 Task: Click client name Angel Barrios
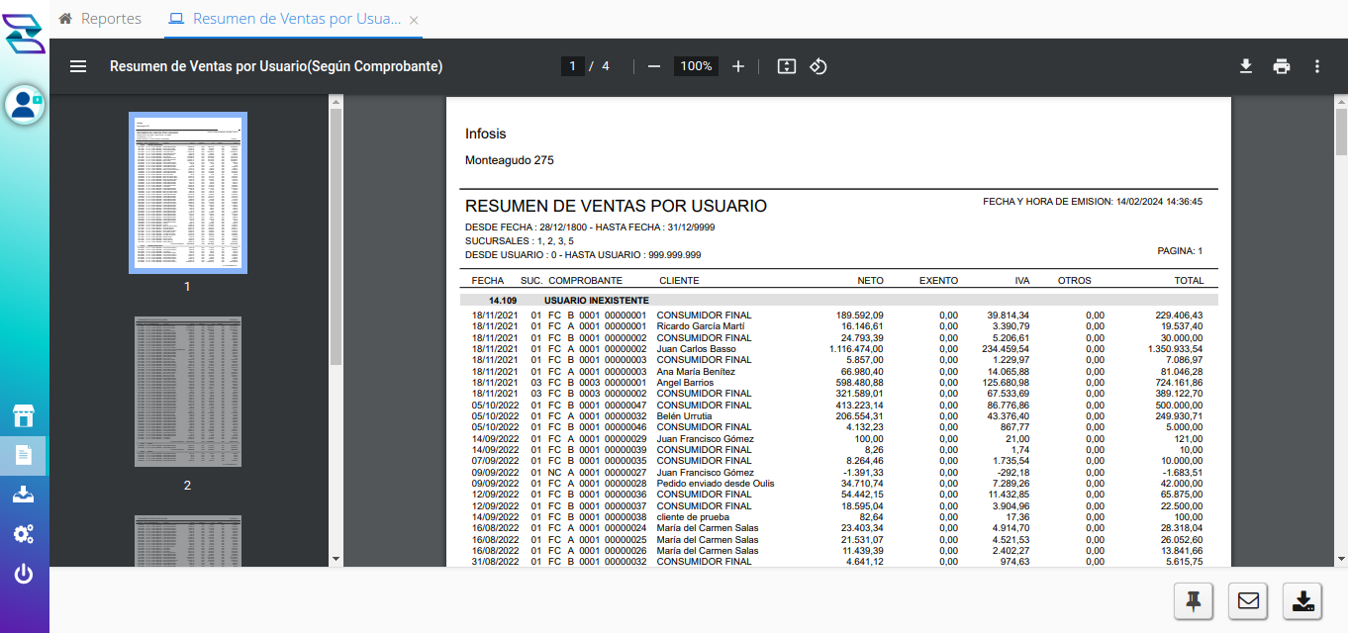[x=685, y=383]
